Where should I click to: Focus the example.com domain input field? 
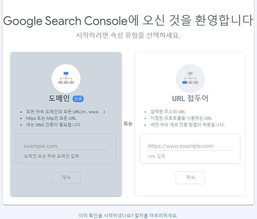[66, 146]
